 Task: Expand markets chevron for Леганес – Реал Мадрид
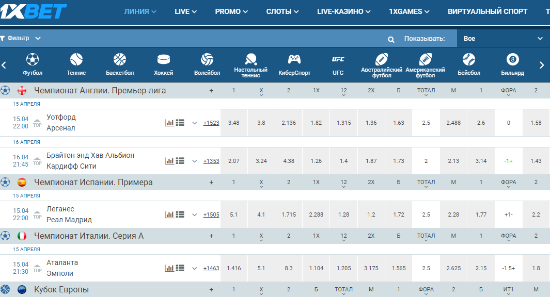(195, 214)
